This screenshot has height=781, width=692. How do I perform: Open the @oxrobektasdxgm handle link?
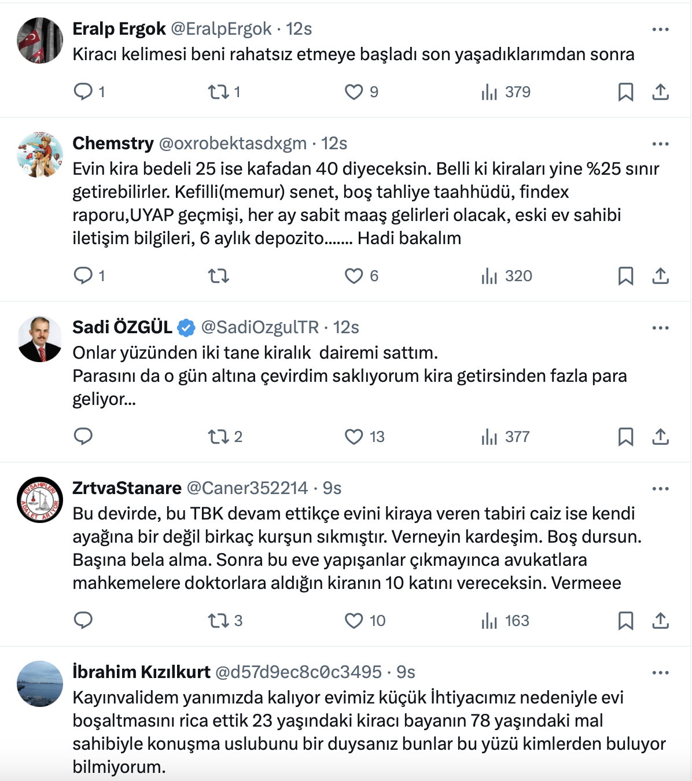tap(233, 143)
